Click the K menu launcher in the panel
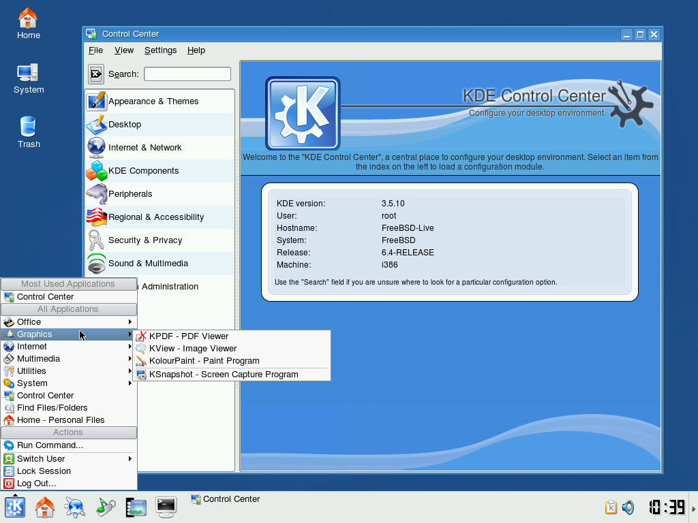Screen dimensions: 698x523 pos(15,507)
